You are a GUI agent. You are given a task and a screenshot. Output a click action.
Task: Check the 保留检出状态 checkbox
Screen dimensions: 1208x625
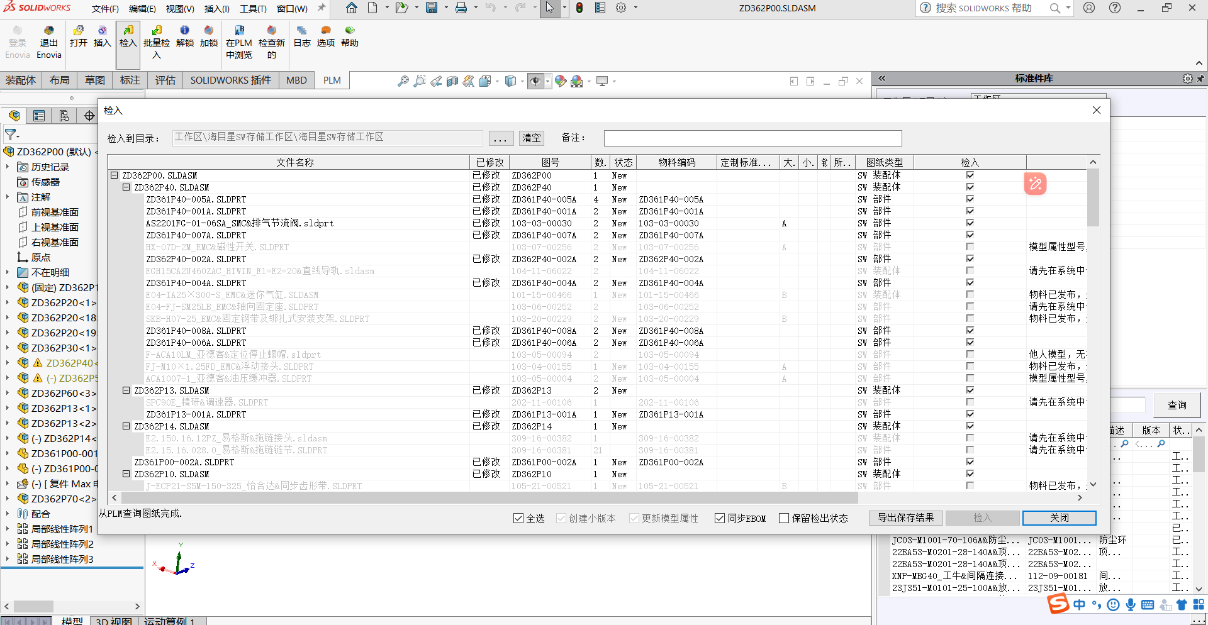pyautogui.click(x=784, y=518)
